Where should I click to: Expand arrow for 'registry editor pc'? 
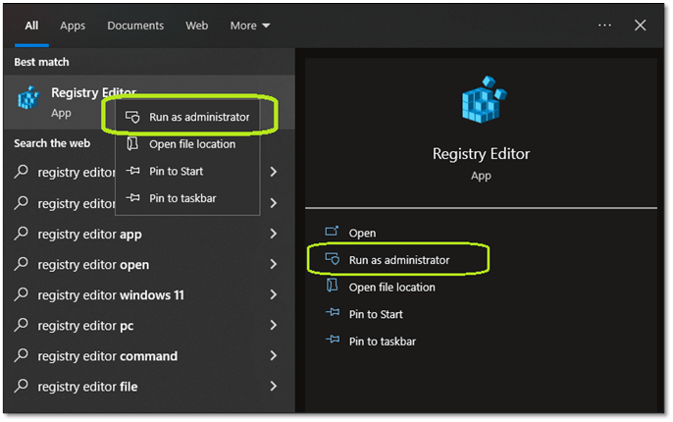point(274,325)
